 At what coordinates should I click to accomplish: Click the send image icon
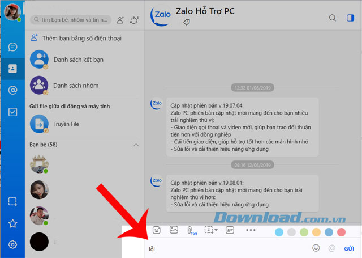click(174, 230)
